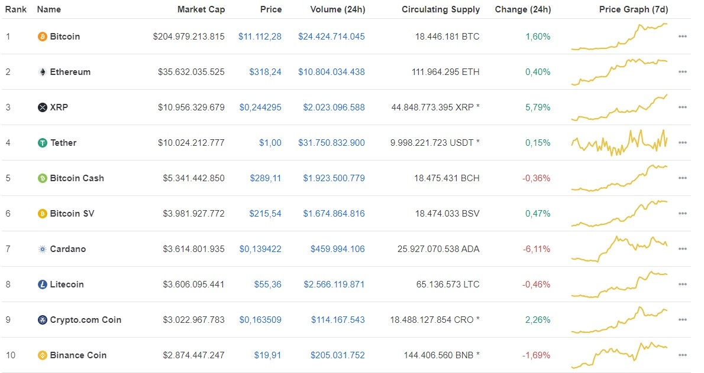Click the XRP coin icon
Screen dimensions: 704x373
point(41,107)
